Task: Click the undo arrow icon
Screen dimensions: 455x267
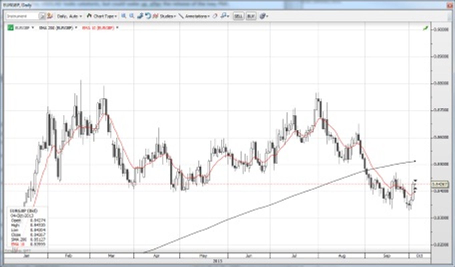Action: pos(148,15)
